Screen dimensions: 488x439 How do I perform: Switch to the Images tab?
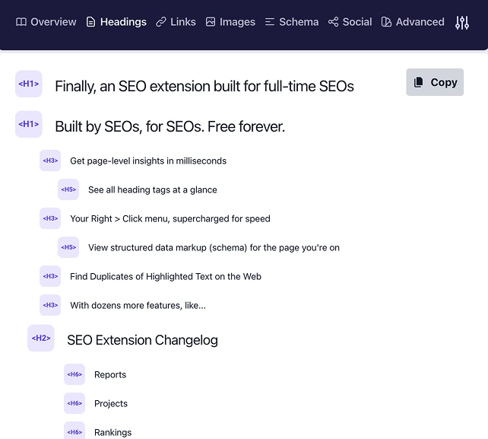[x=230, y=22]
